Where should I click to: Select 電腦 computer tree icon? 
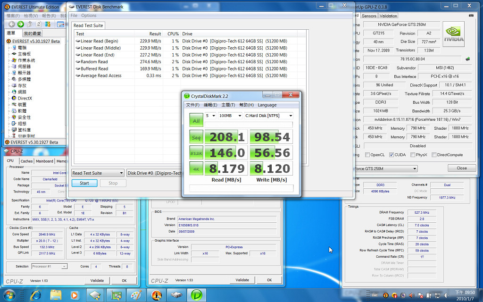(x=14, y=48)
